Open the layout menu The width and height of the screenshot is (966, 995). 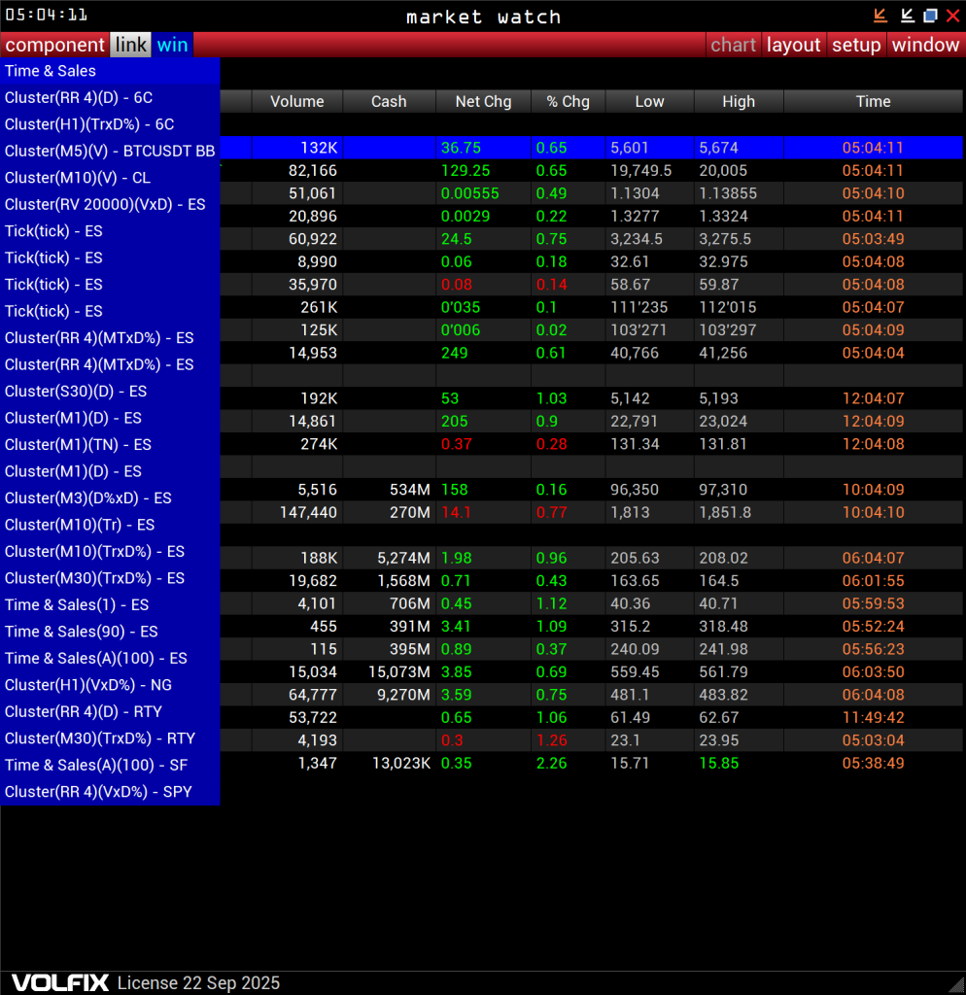point(793,45)
